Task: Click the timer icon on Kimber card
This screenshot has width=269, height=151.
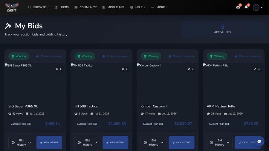Action: pos(170,56)
